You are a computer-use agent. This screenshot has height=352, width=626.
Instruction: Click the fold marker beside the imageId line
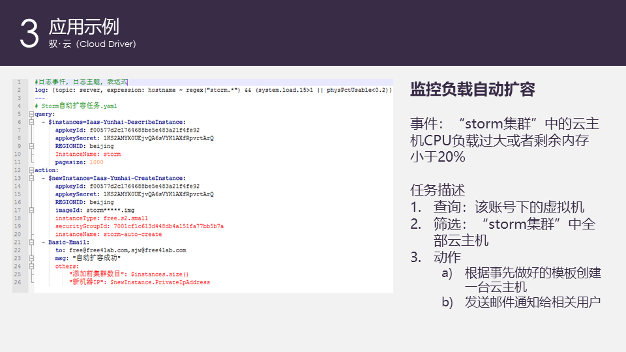point(31,211)
